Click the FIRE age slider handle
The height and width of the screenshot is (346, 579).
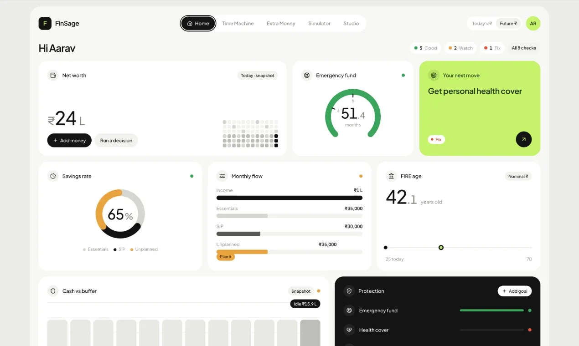pos(441,248)
